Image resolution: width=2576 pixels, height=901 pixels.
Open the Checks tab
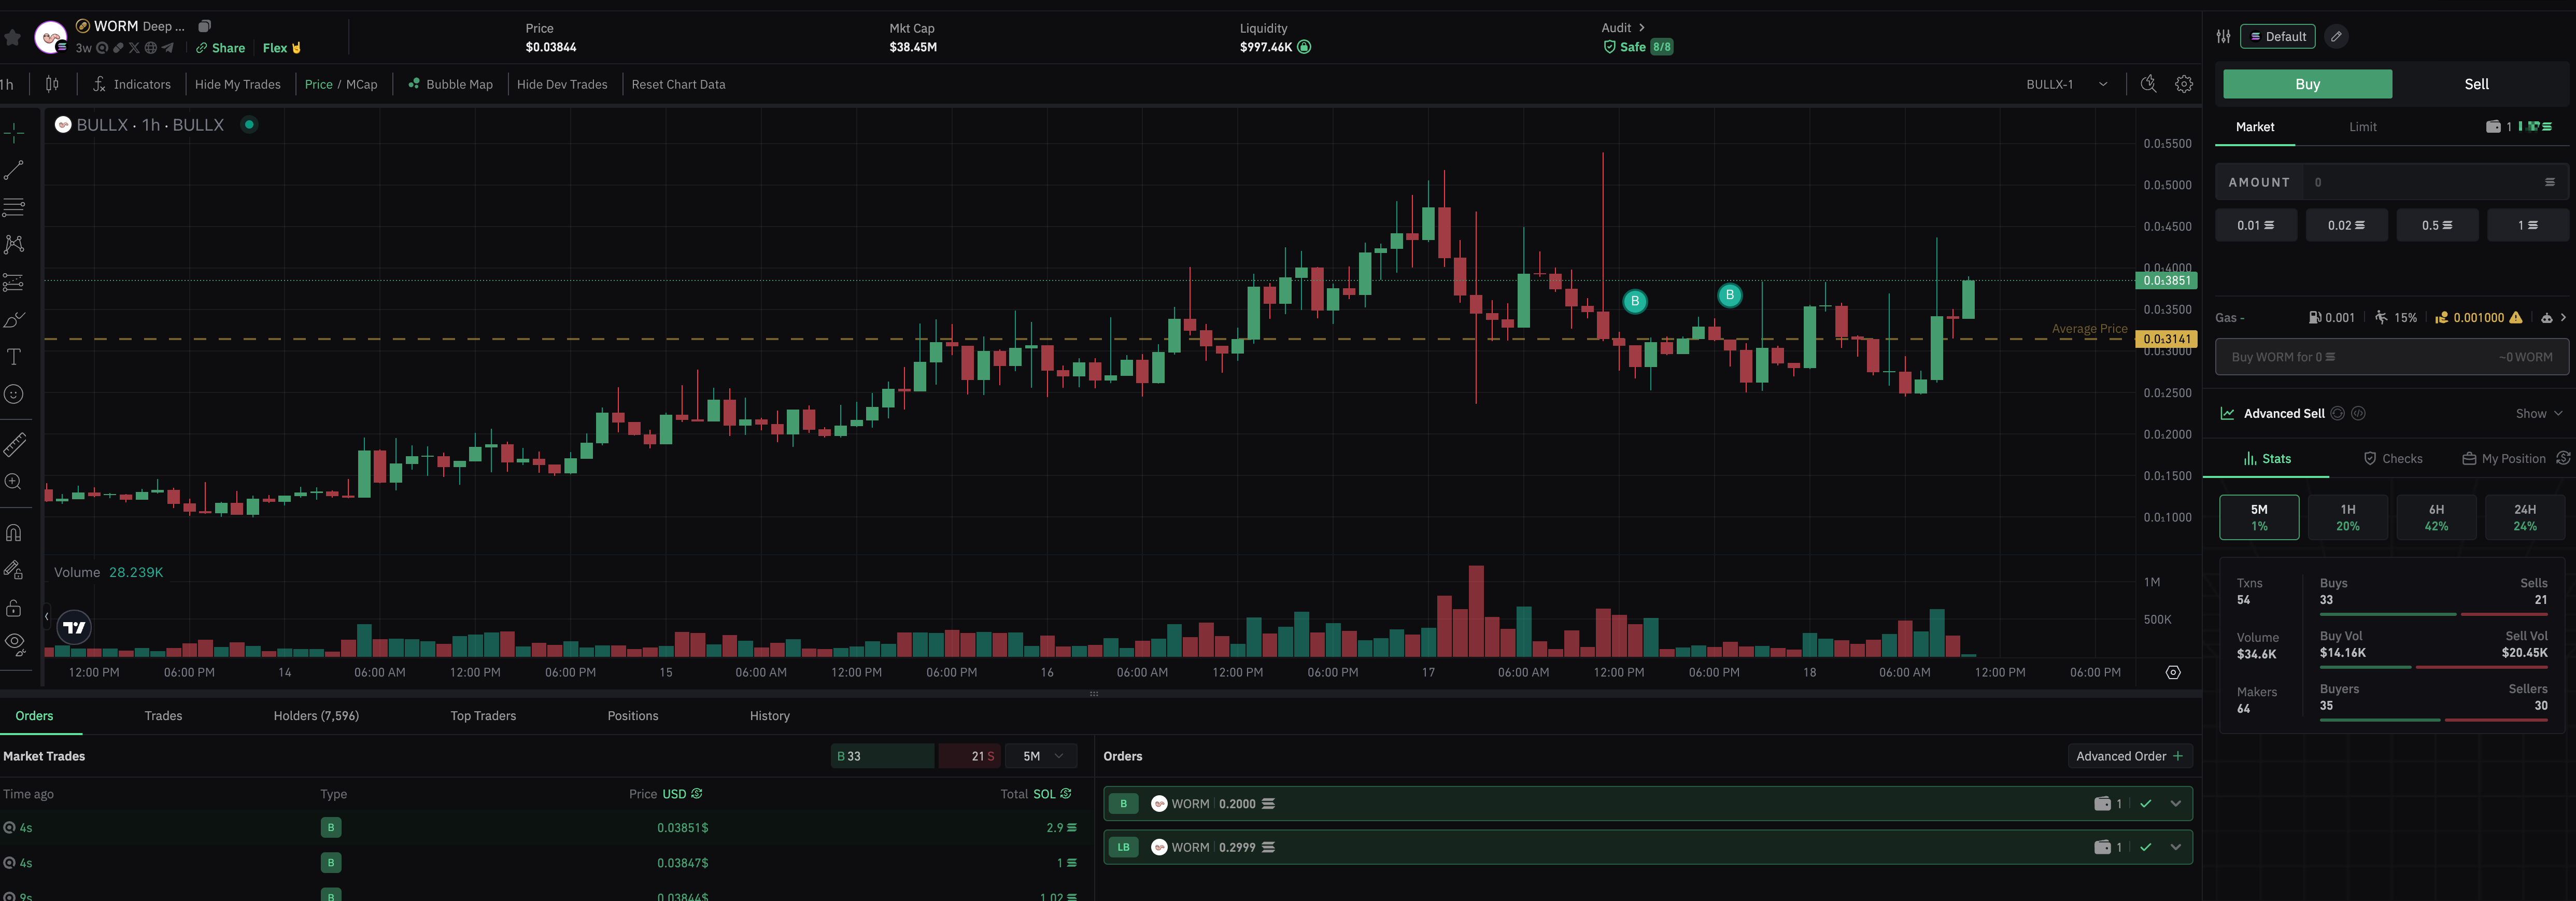point(2393,459)
